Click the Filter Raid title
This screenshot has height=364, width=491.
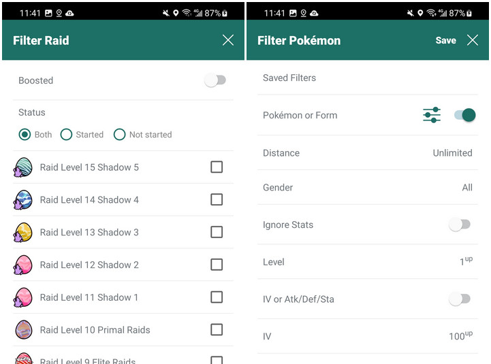41,40
